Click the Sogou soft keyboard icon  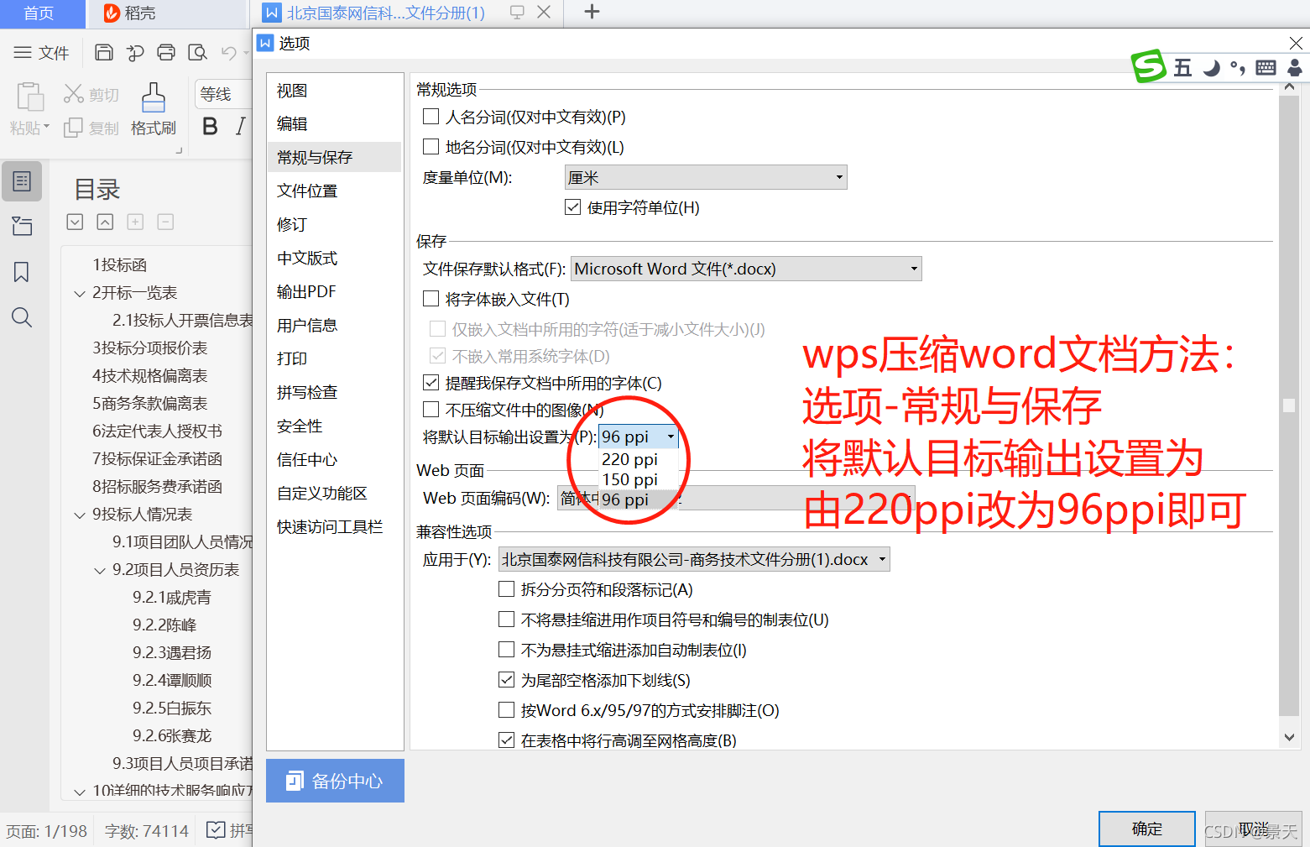pyautogui.click(x=1266, y=68)
